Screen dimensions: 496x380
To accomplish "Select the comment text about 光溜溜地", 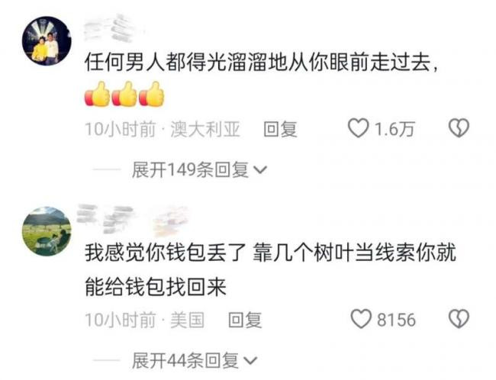I will click(261, 63).
